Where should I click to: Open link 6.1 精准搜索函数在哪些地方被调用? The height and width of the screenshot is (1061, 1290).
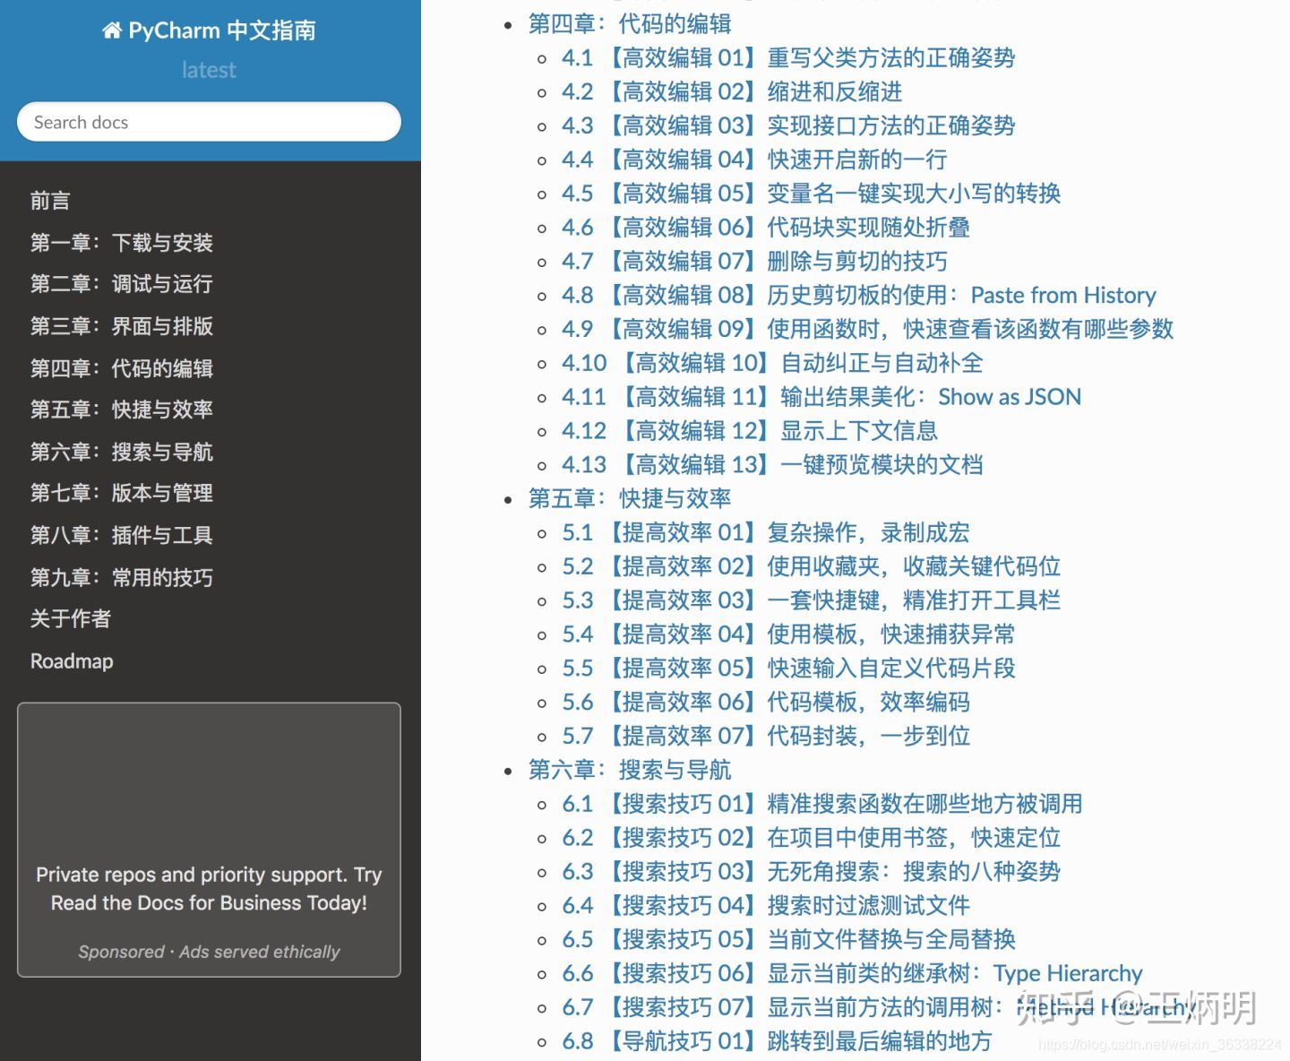[822, 804]
